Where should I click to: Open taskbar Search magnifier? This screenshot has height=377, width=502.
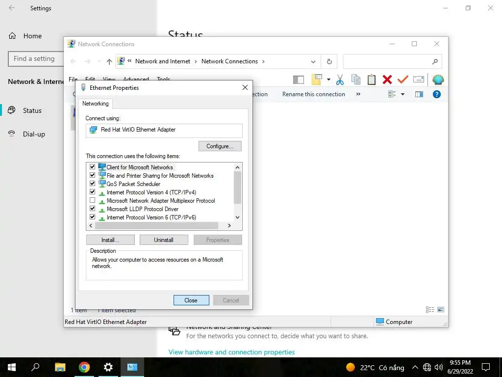(x=35, y=367)
